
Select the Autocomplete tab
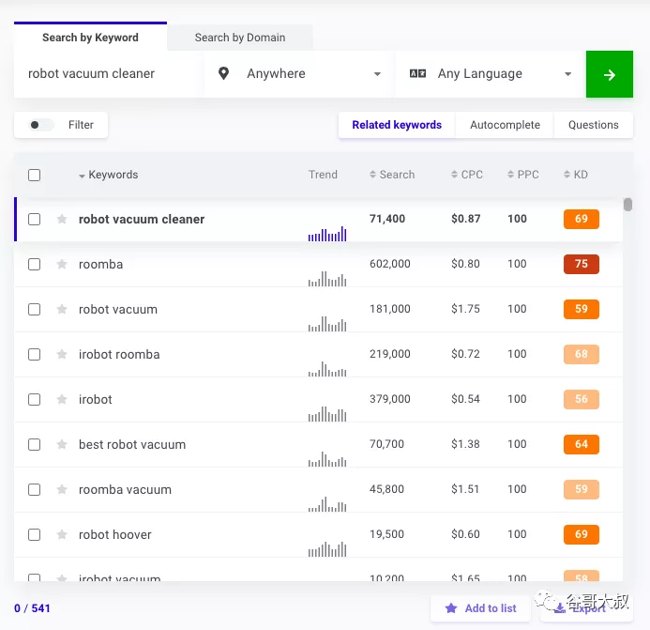[x=505, y=125]
